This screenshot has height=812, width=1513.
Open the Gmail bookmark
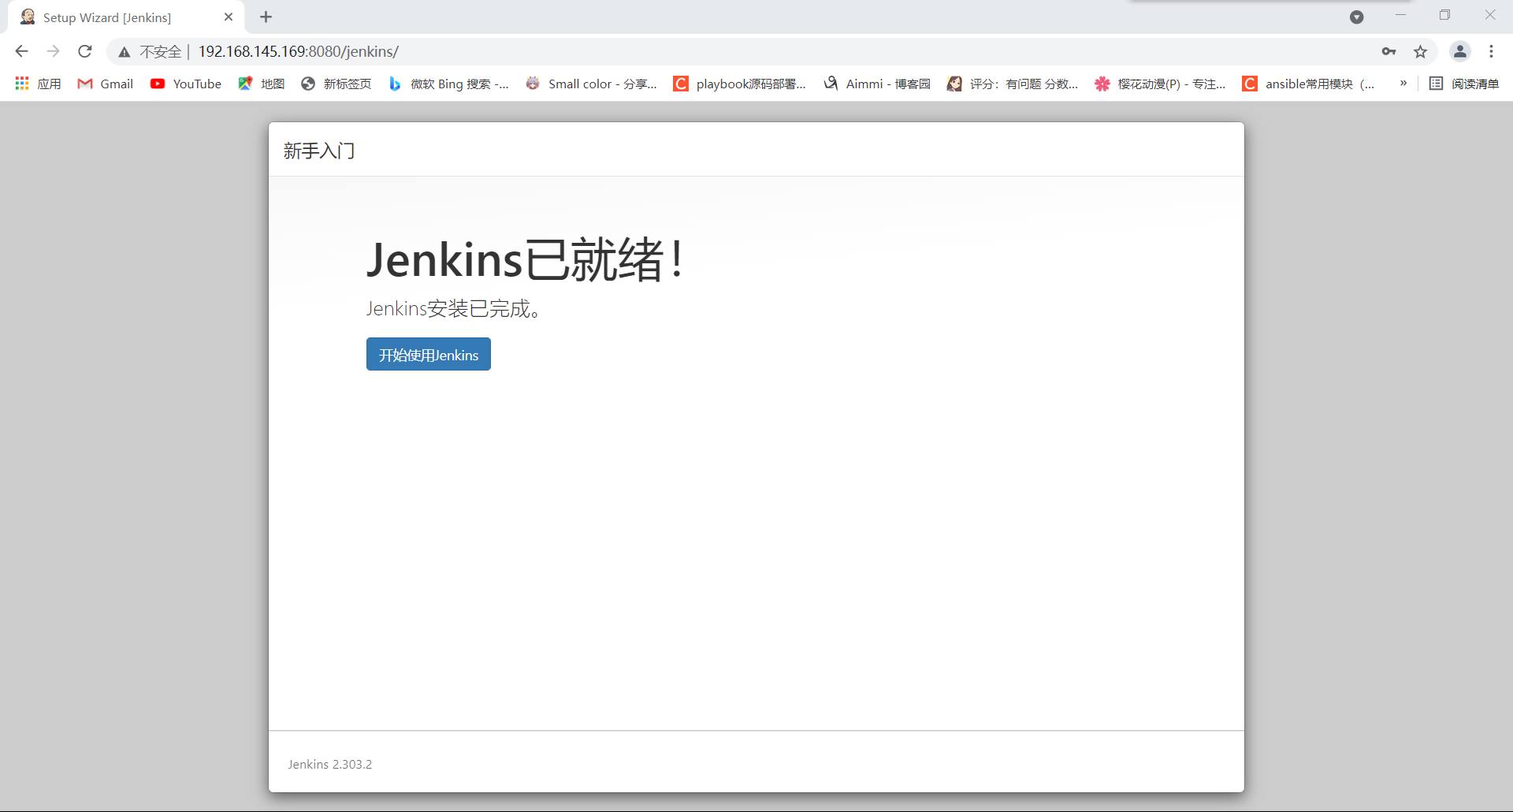pyautogui.click(x=106, y=84)
